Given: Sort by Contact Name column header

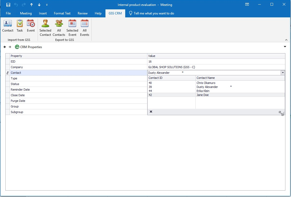Looking at the screenshot, I should point(240,78).
